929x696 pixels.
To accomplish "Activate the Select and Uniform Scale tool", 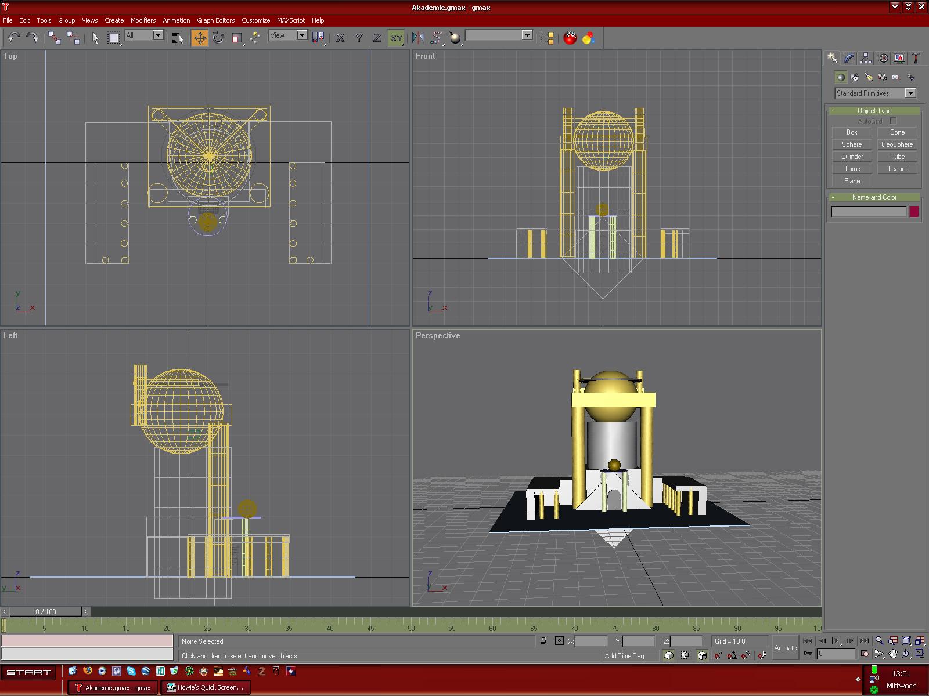I will pyautogui.click(x=236, y=38).
